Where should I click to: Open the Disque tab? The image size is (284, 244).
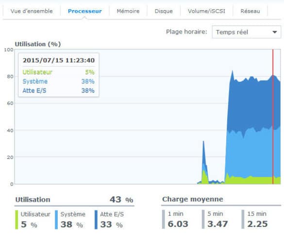point(164,11)
